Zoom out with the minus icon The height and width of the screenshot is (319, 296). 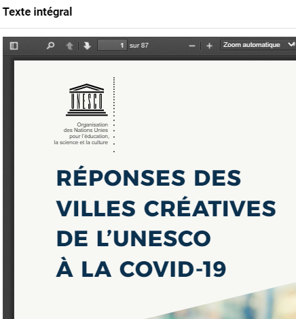click(192, 46)
